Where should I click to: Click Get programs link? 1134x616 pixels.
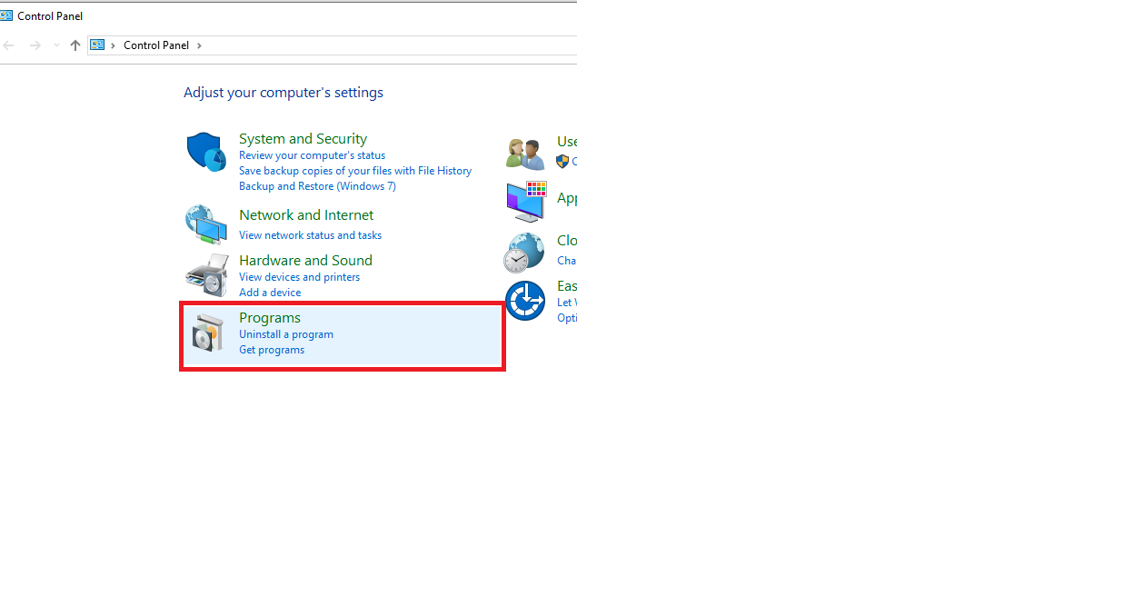[x=272, y=350]
